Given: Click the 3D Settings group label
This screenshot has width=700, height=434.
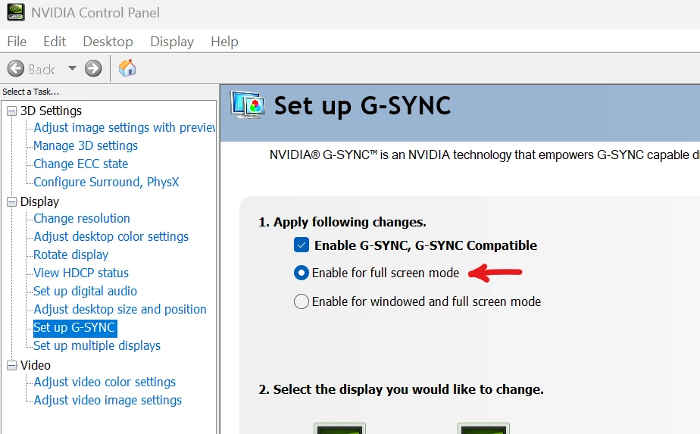Looking at the screenshot, I should tap(52, 111).
